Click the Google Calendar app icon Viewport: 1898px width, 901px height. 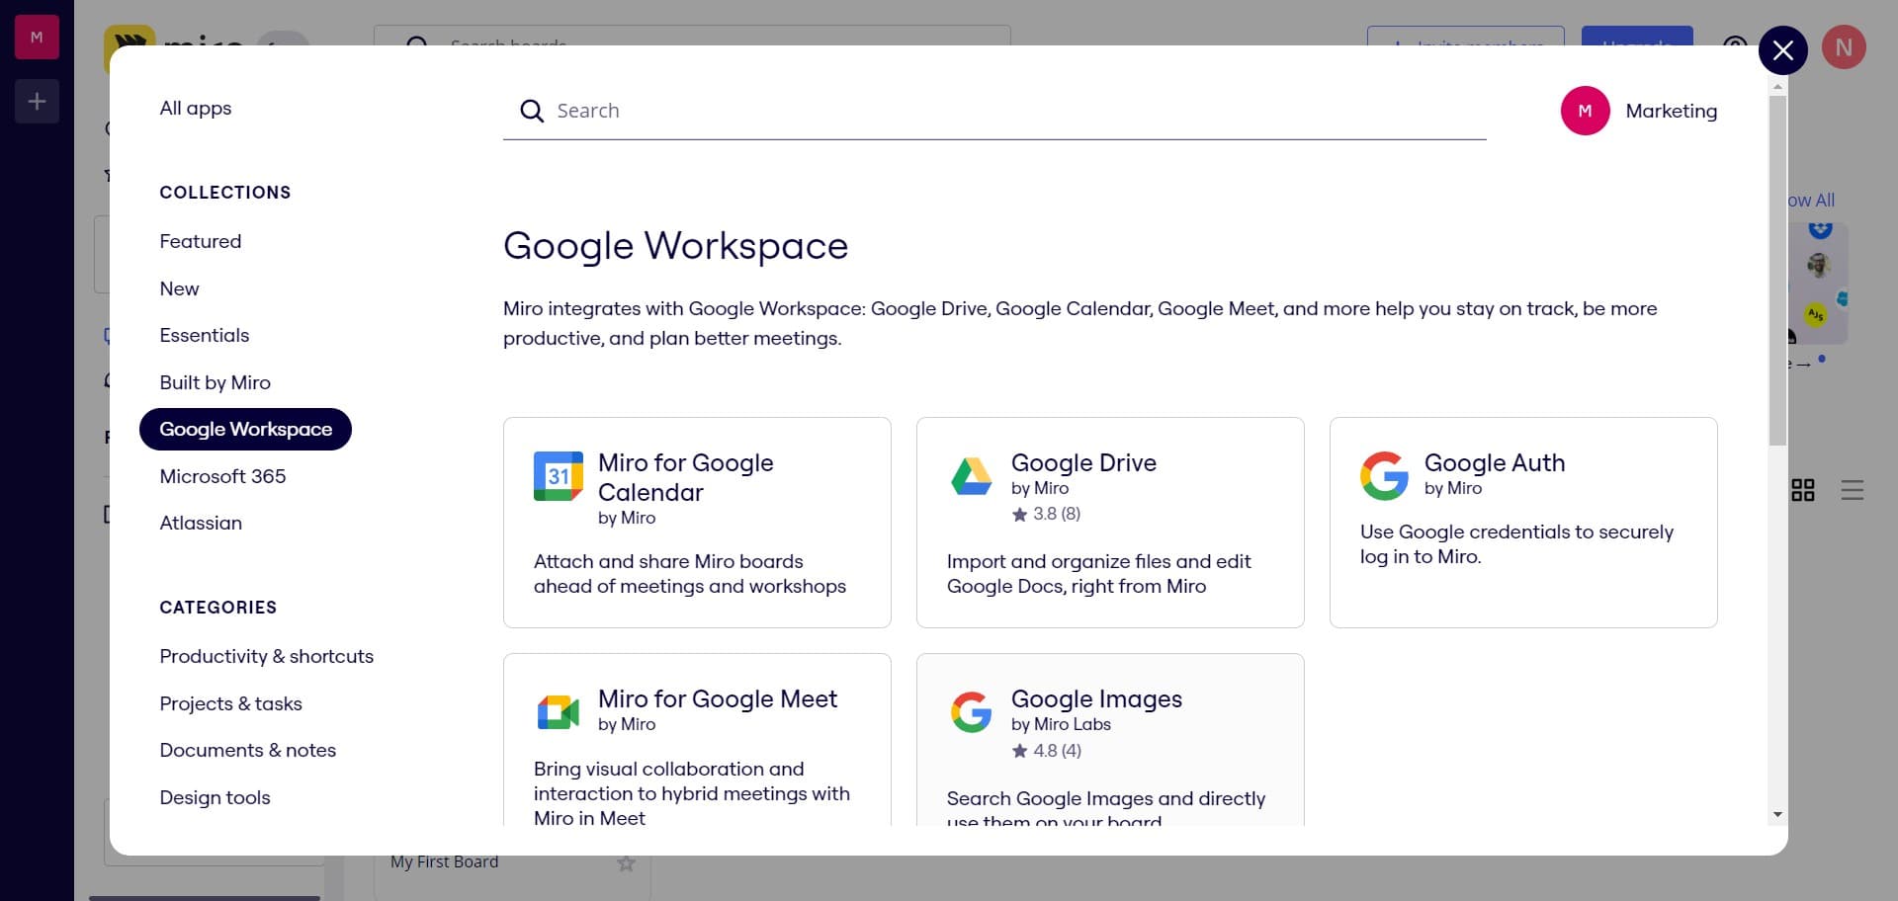(558, 476)
